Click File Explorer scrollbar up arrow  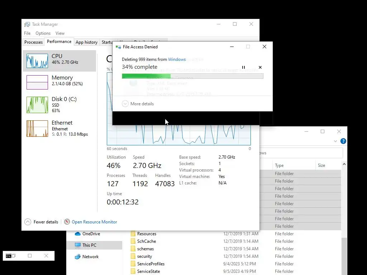[x=344, y=164]
